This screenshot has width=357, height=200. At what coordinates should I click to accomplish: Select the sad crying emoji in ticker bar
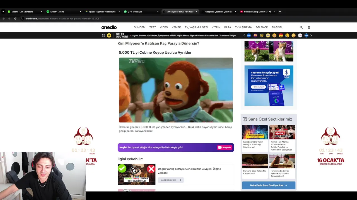(287, 36)
